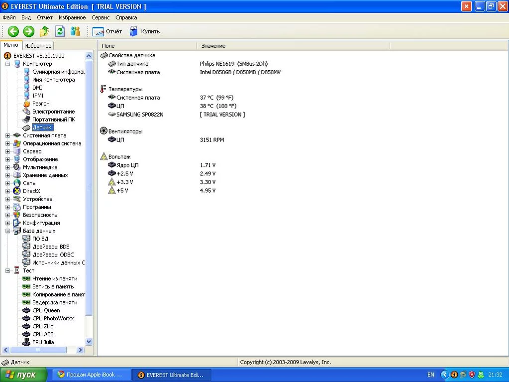
Task: Select the DMI tree item
Action: (x=37, y=88)
